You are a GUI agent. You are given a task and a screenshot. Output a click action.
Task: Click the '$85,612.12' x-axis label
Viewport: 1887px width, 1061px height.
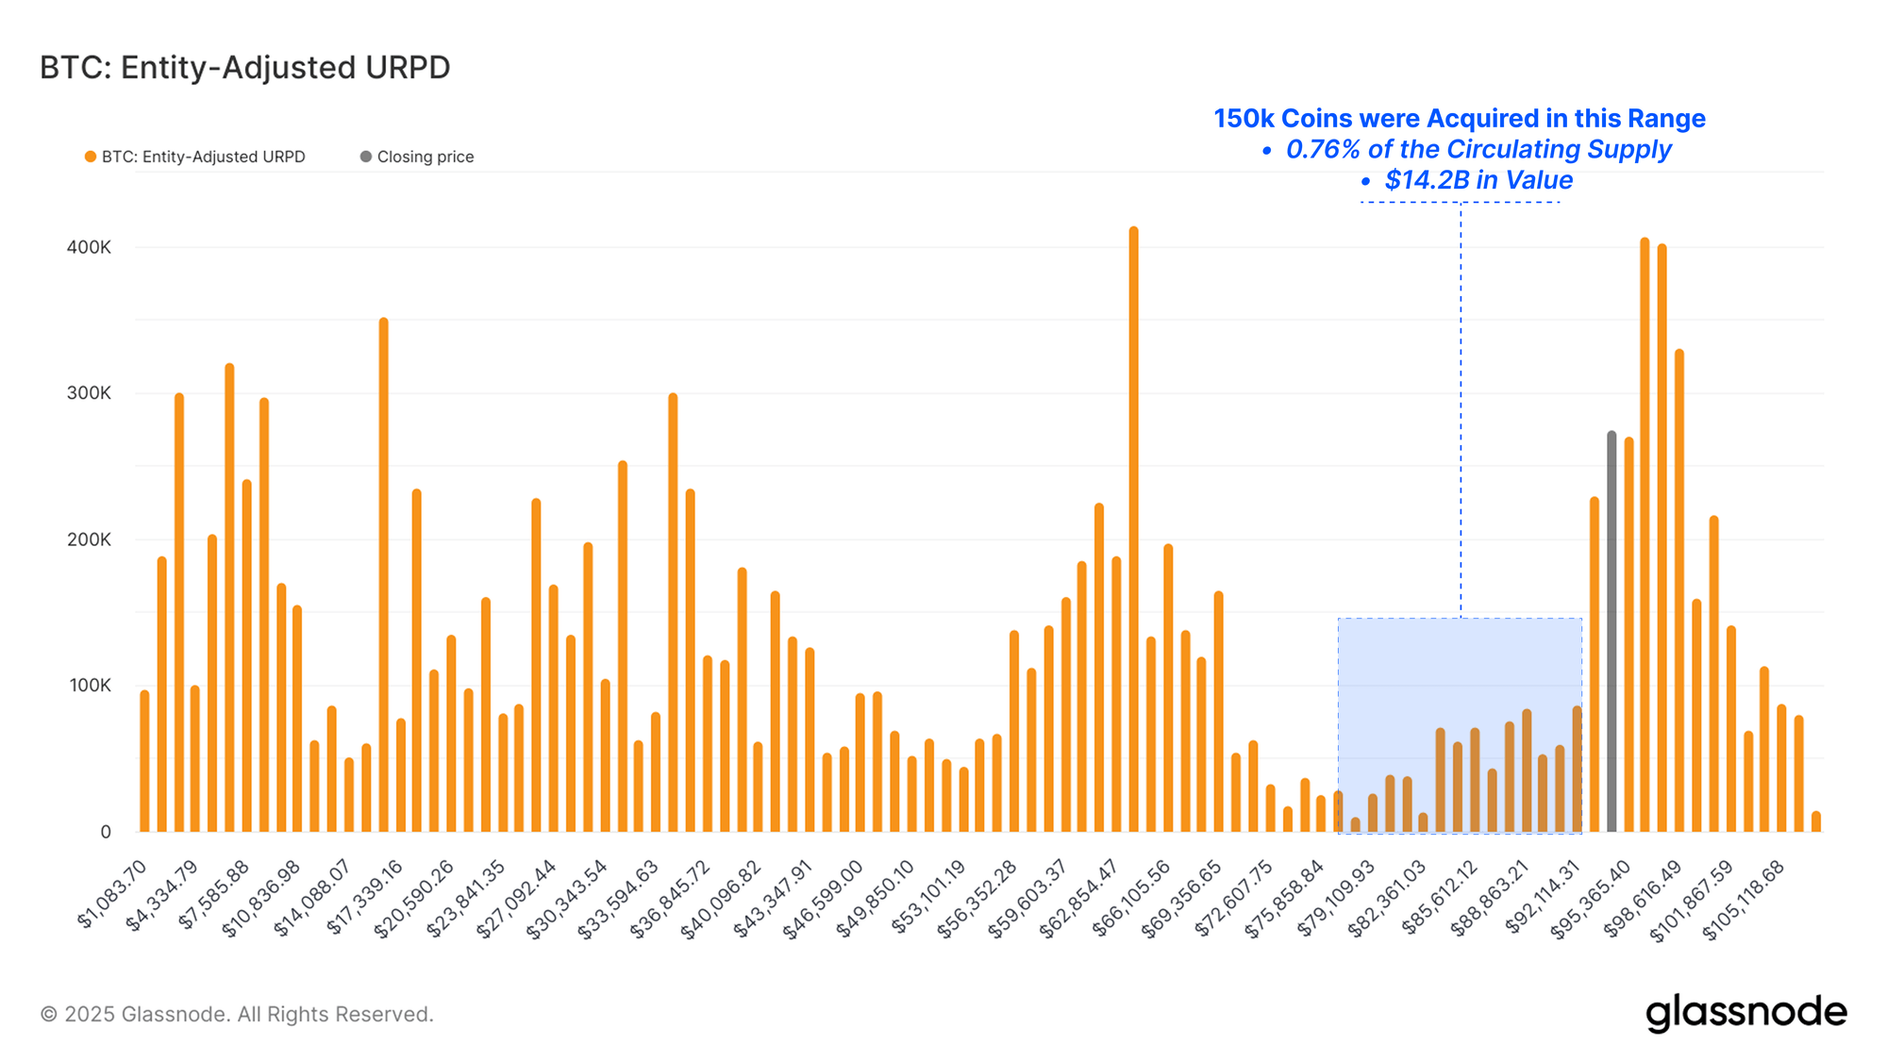pyautogui.click(x=1439, y=897)
